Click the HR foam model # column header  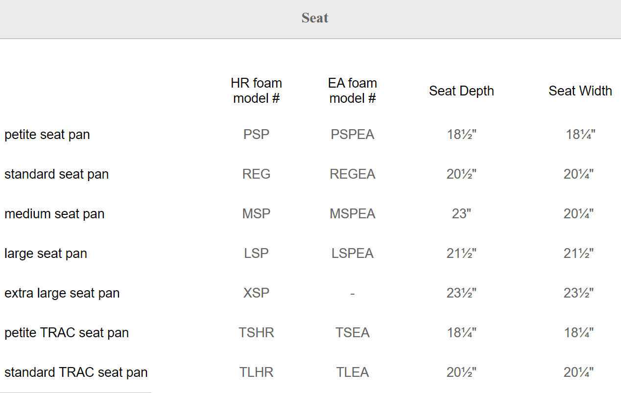(256, 91)
